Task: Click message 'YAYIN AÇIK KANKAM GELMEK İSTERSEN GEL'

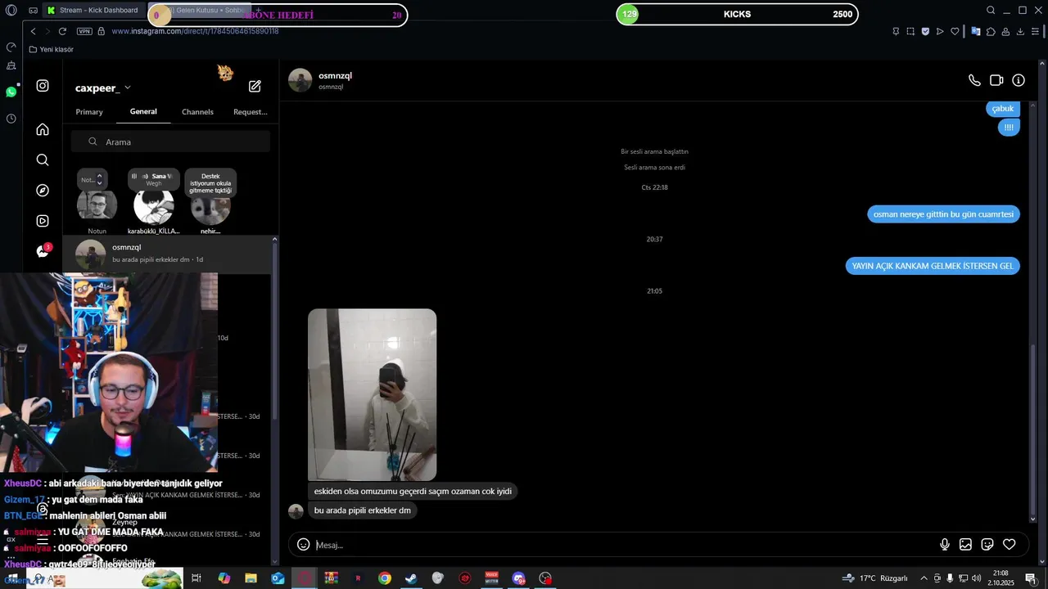Action: pyautogui.click(x=933, y=266)
